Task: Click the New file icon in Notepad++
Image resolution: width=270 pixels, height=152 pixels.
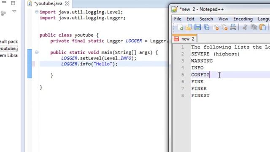Action: pos(180,27)
